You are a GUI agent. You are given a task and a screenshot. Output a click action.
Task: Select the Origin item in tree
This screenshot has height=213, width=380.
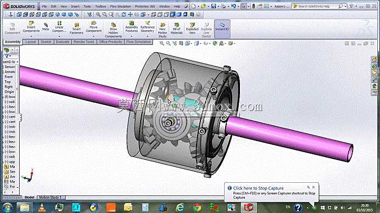(x=9, y=92)
